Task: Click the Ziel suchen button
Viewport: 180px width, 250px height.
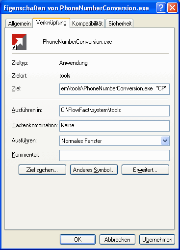Action: (42, 170)
